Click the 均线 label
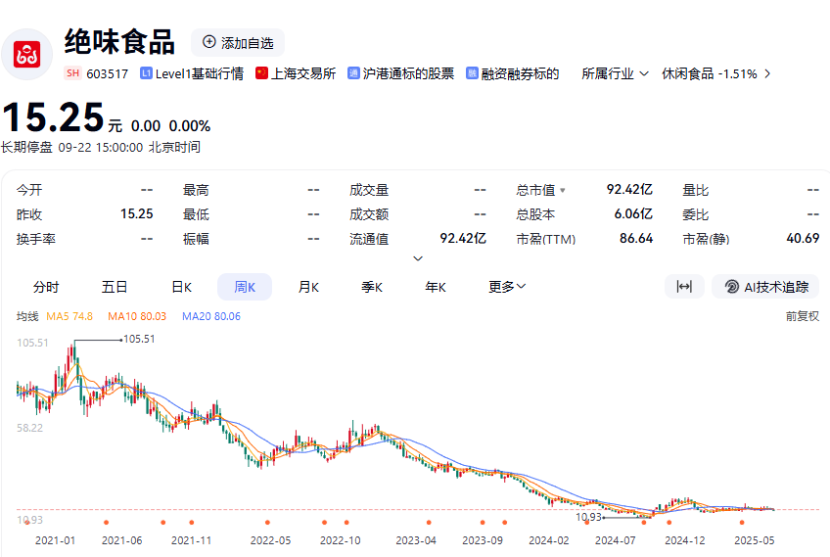Image resolution: width=830 pixels, height=557 pixels. [x=27, y=316]
